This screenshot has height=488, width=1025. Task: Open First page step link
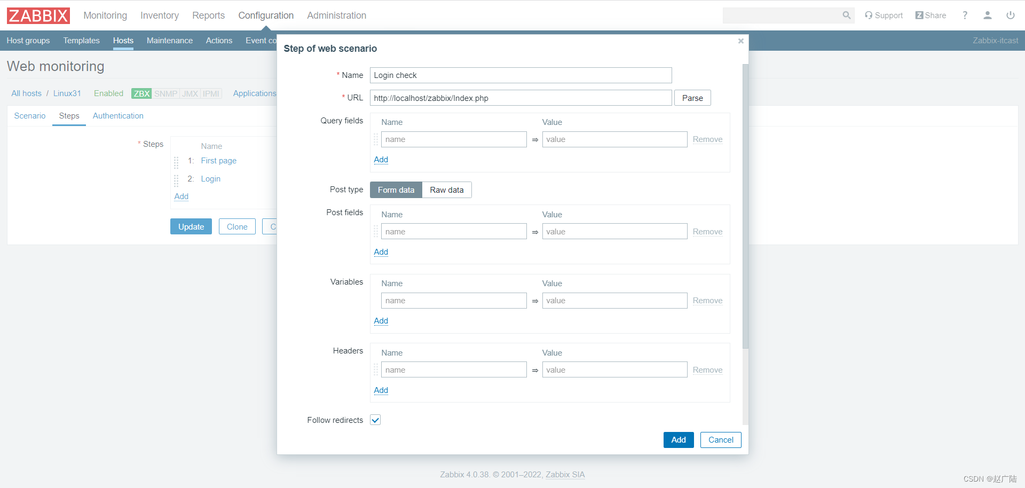tap(219, 161)
